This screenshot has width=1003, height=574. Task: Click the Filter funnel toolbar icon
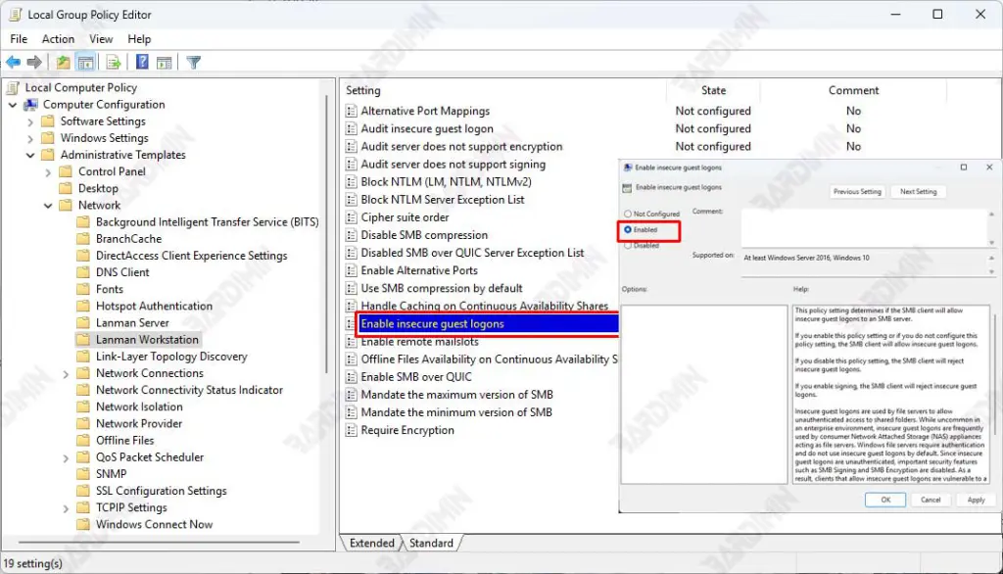click(193, 62)
